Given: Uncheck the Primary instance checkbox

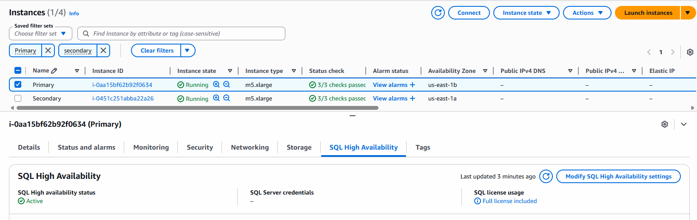Looking at the screenshot, I should 18,84.
